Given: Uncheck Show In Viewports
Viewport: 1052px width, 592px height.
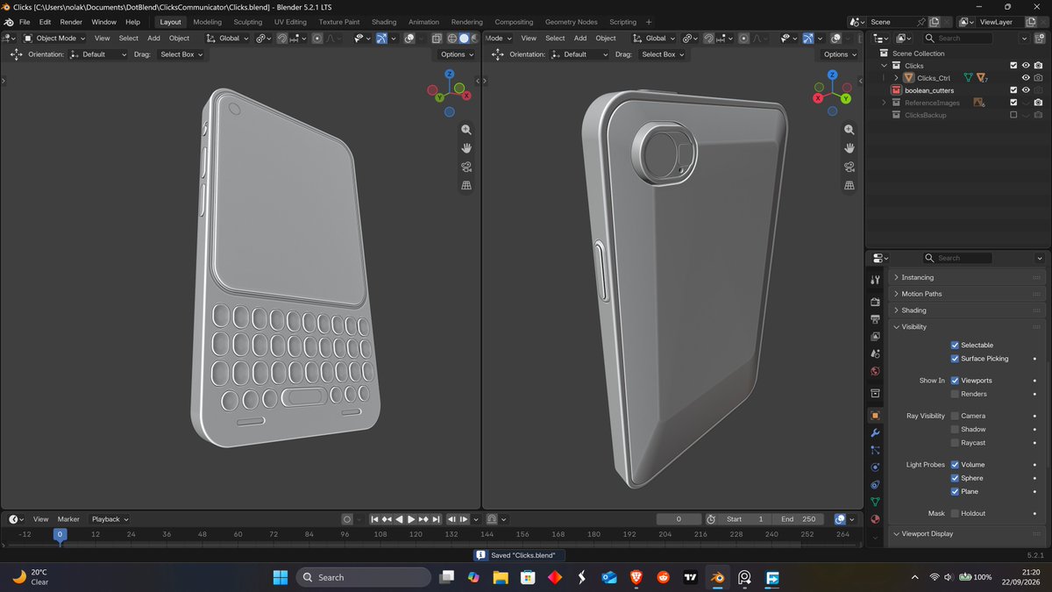Looking at the screenshot, I should coord(955,381).
